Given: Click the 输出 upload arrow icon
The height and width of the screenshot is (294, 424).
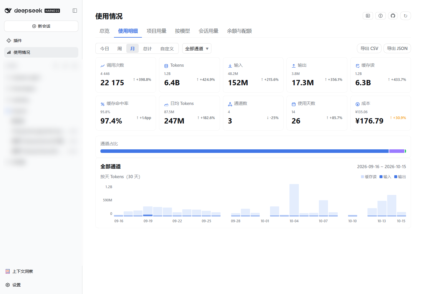Looking at the screenshot, I should [x=294, y=66].
